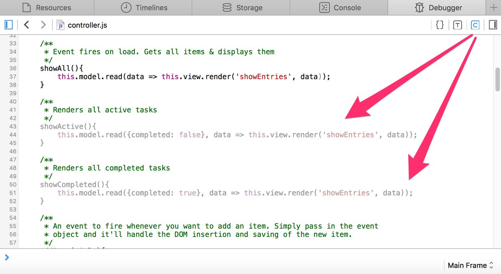Open the Console tab
501x274 pixels.
pyautogui.click(x=339, y=7)
